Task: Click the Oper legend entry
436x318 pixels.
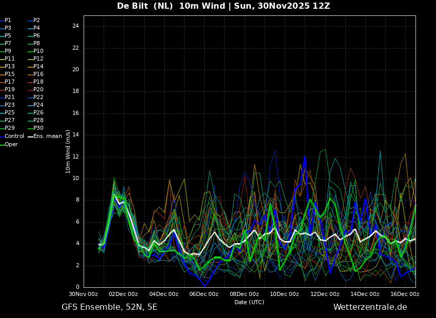Action: 11,145
